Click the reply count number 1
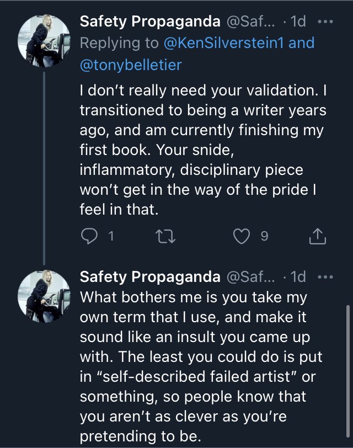Image resolution: width=353 pixels, height=448 pixels. [111, 237]
